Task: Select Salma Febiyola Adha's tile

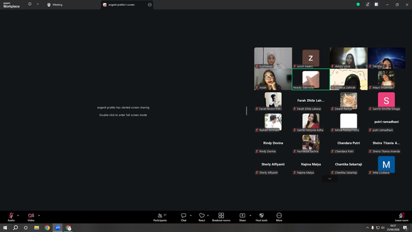Action: tap(311, 122)
